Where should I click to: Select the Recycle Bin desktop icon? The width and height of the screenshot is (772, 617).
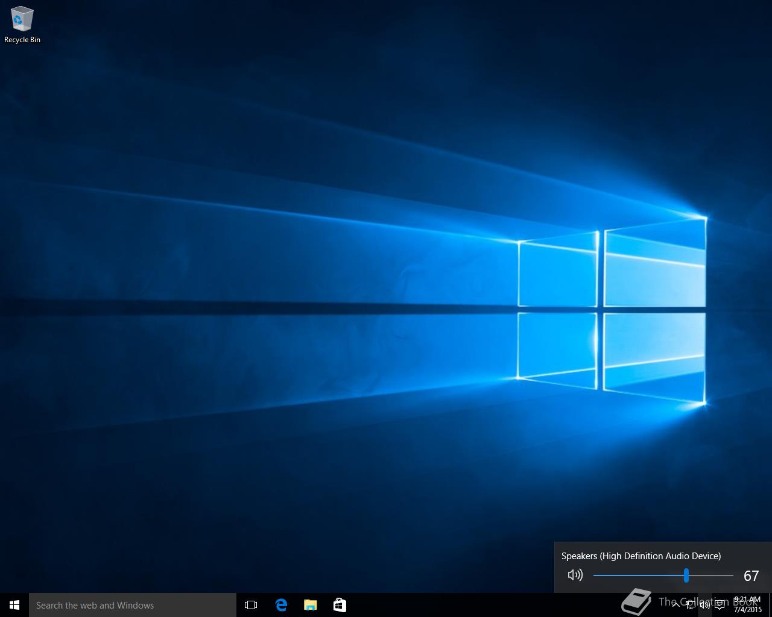click(22, 25)
